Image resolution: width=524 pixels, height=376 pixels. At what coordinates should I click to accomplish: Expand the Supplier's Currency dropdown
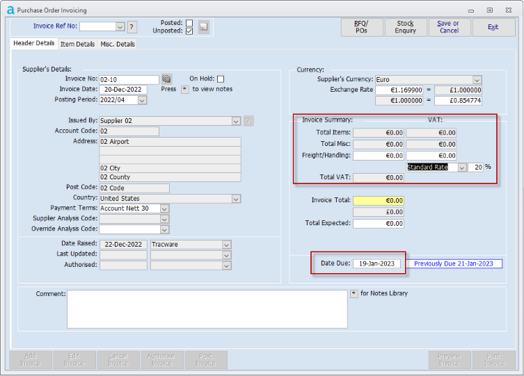click(x=477, y=80)
